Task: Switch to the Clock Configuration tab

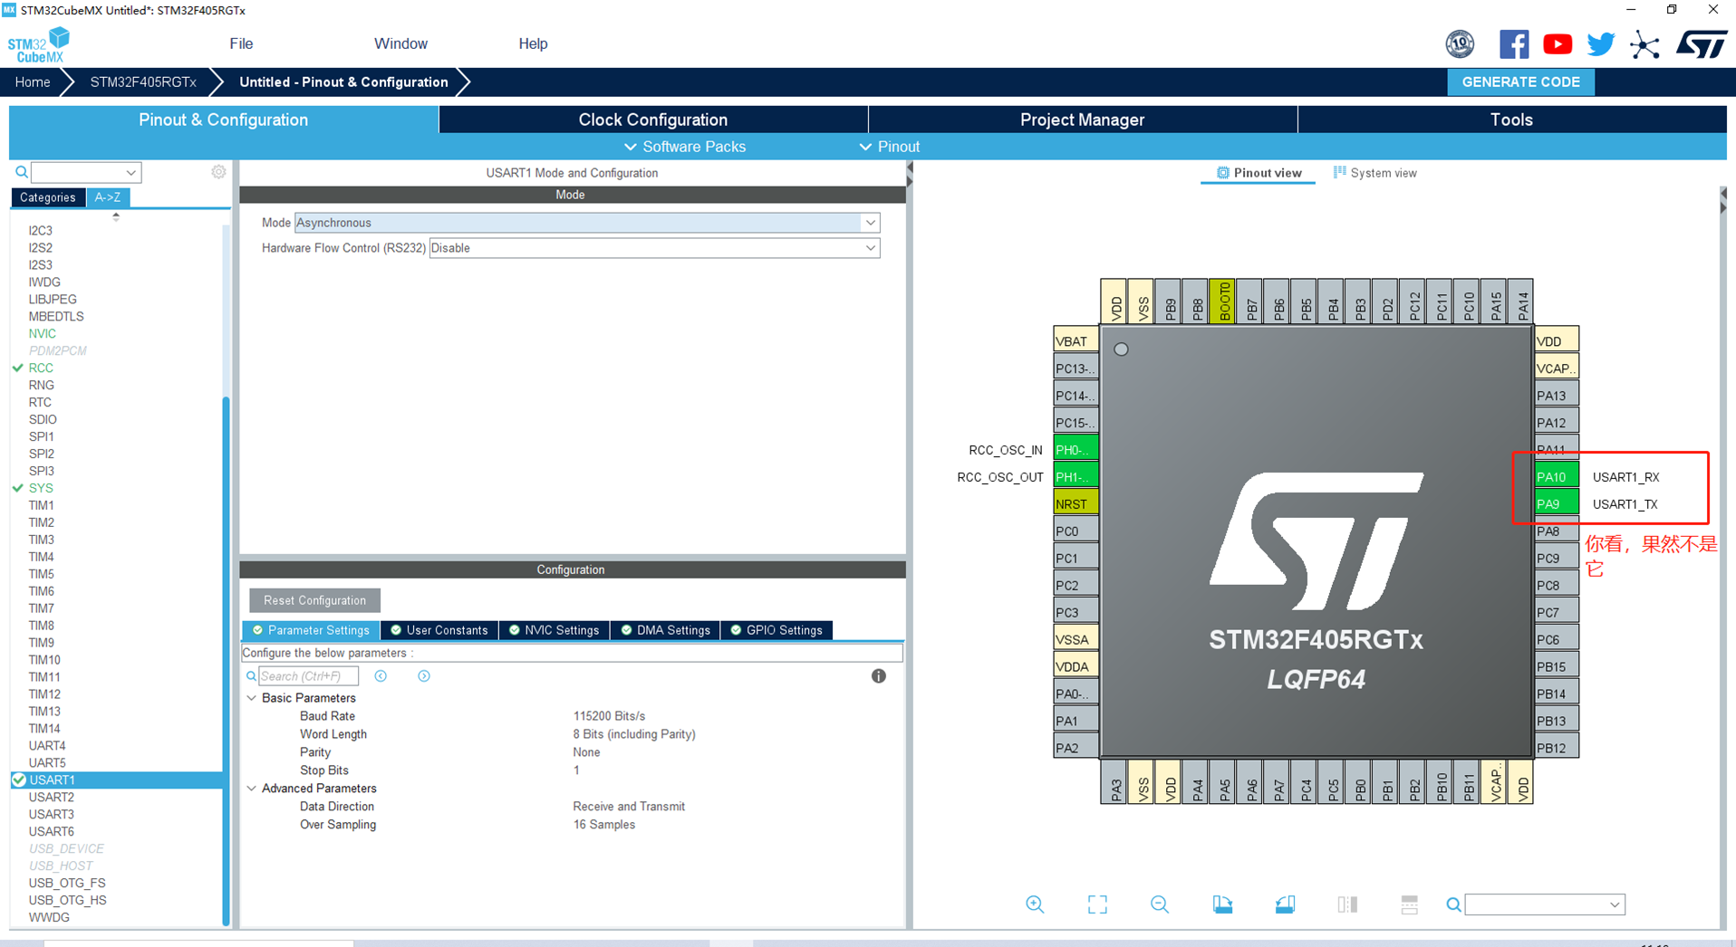Action: tap(653, 120)
